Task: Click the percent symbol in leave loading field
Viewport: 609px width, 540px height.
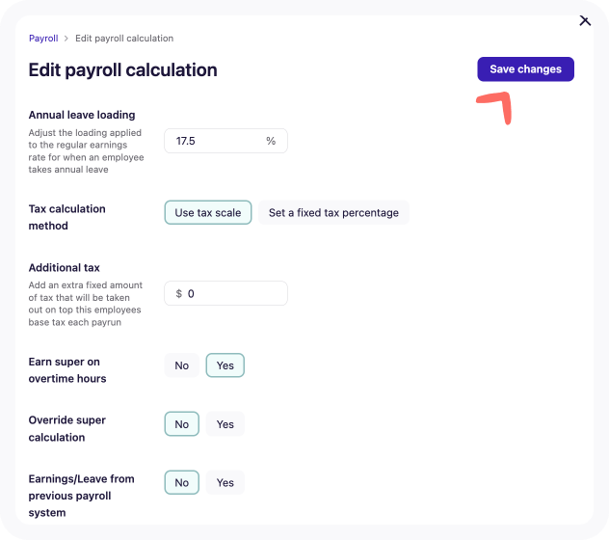Action: tap(271, 141)
